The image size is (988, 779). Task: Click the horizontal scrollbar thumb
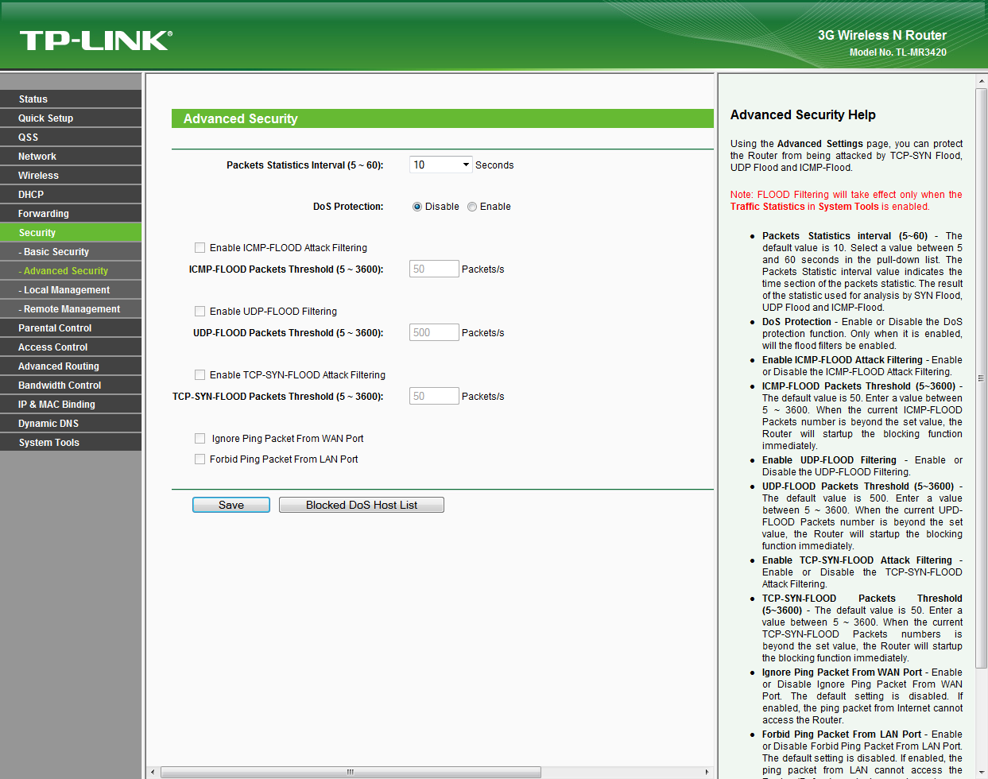(x=350, y=772)
